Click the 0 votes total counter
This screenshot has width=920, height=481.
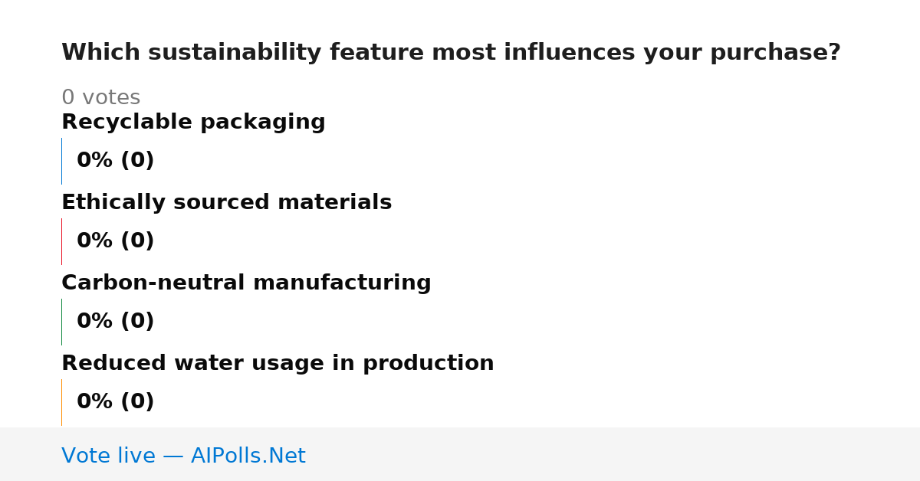coord(100,98)
